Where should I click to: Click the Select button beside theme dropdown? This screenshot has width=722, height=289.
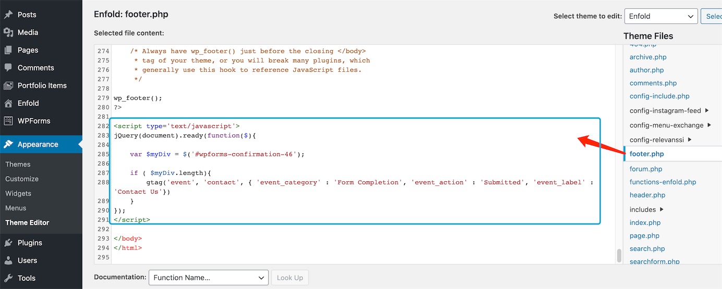712,16
